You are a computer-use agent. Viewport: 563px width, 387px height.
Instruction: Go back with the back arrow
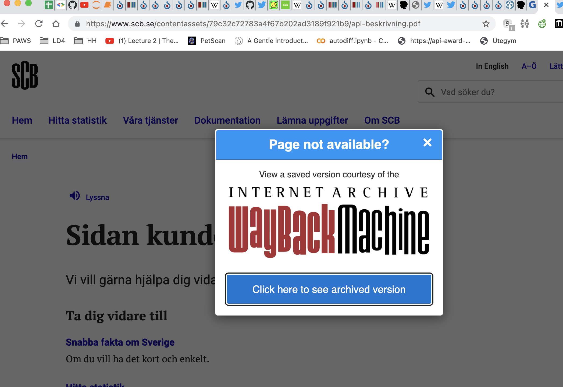point(5,24)
